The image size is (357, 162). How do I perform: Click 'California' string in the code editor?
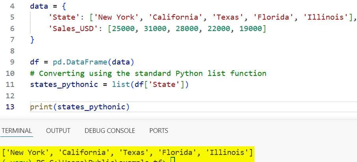pos(175,17)
